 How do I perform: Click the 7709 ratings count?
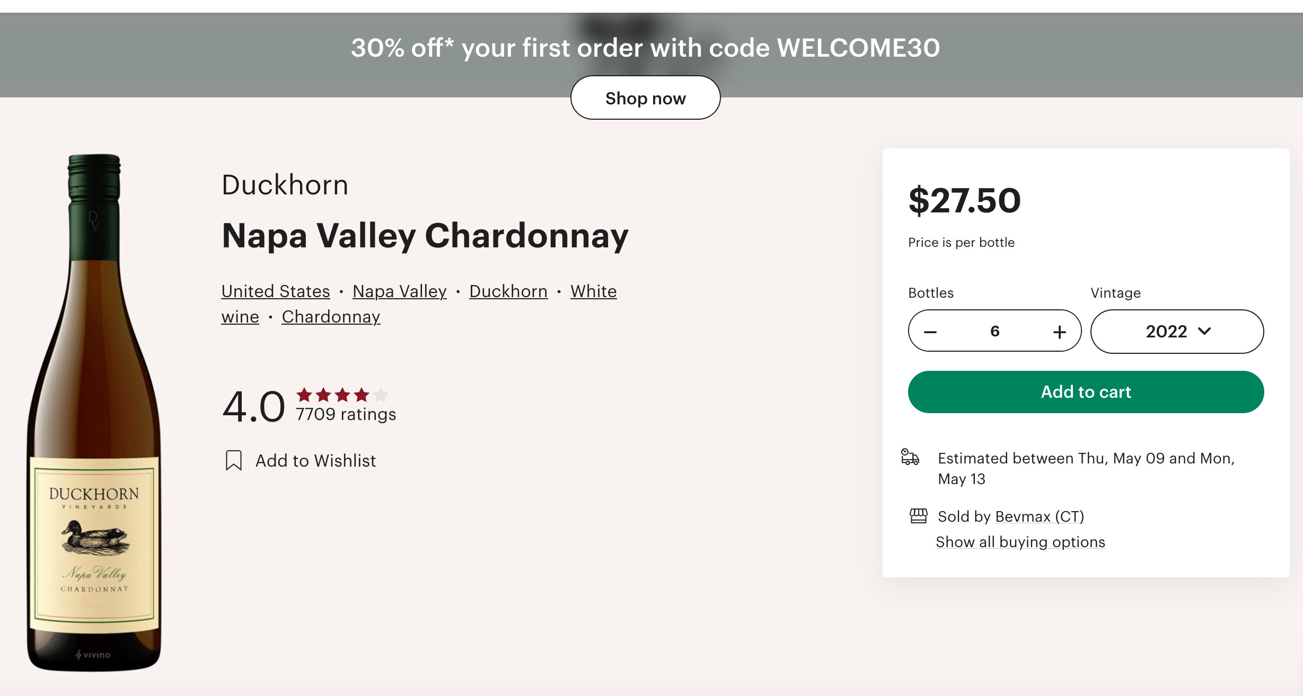[x=346, y=414]
